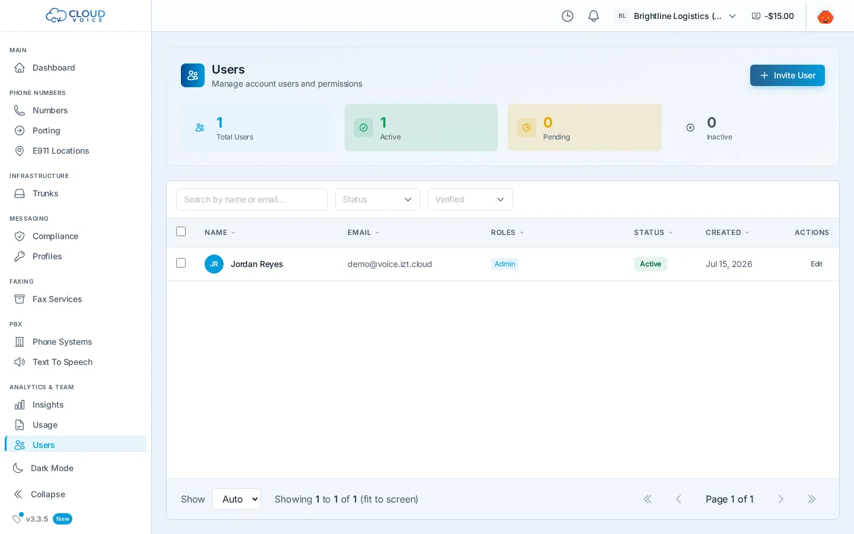Check the Jordan Reyes row checkbox
This screenshot has height=534, width=854.
[181, 263]
